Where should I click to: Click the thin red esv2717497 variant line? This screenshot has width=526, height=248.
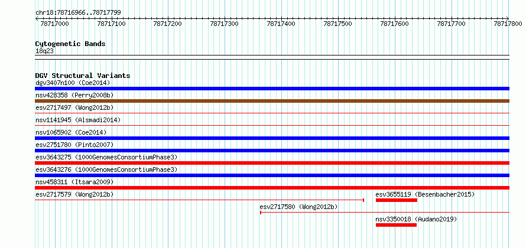(x=272, y=113)
